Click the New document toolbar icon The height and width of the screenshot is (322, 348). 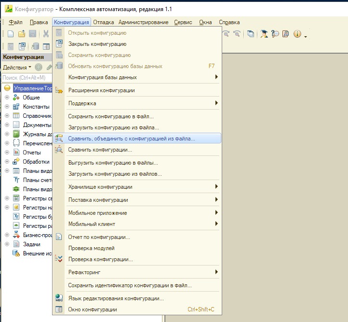click(x=10, y=34)
